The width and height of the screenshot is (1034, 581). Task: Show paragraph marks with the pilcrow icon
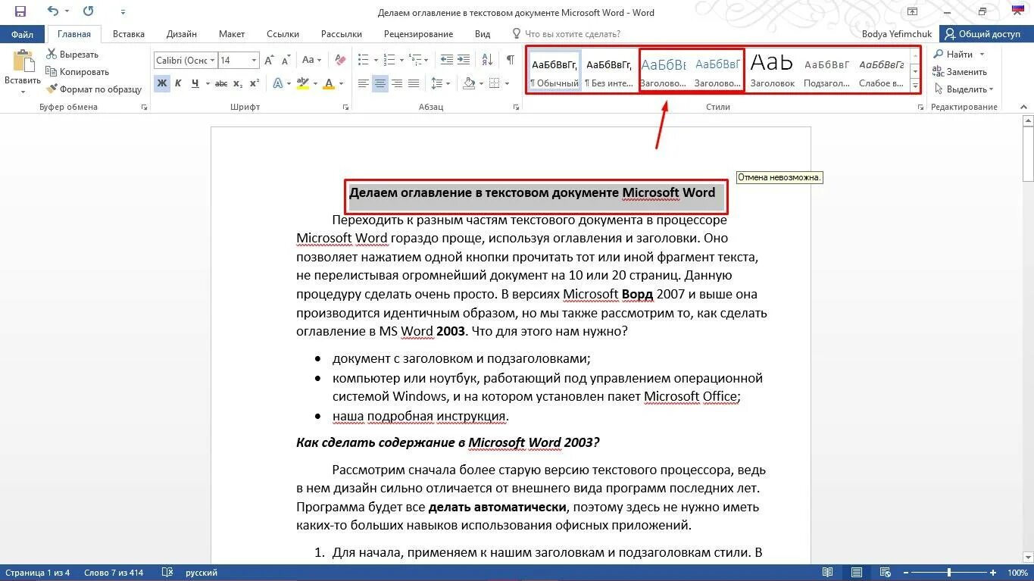pyautogui.click(x=511, y=60)
